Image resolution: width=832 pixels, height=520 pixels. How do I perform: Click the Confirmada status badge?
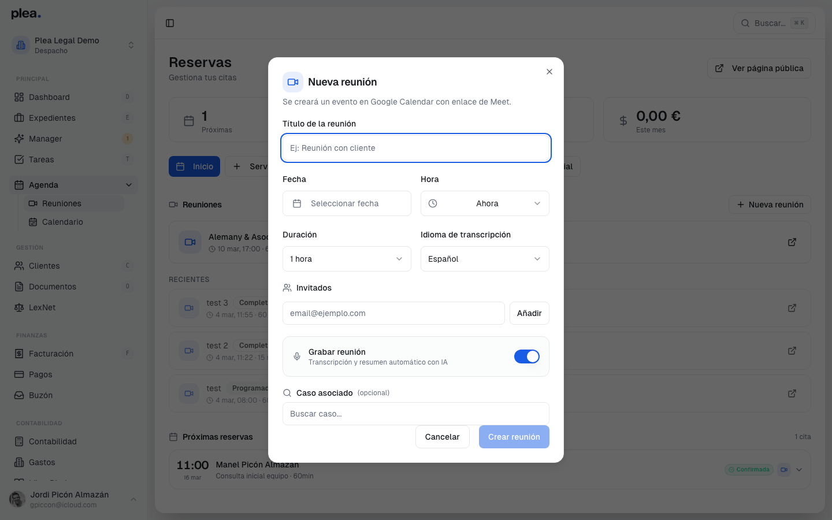click(x=749, y=470)
